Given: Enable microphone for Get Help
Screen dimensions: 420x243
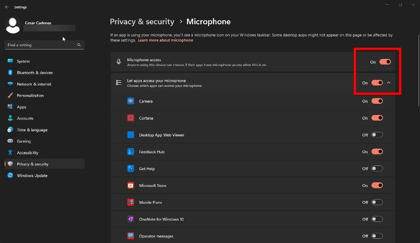Looking at the screenshot, I should 377,168.
